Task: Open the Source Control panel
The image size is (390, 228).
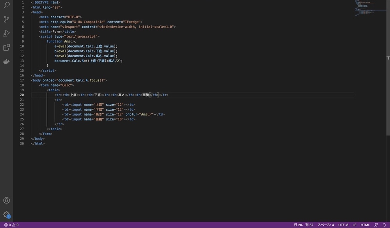Action: pos(6,19)
